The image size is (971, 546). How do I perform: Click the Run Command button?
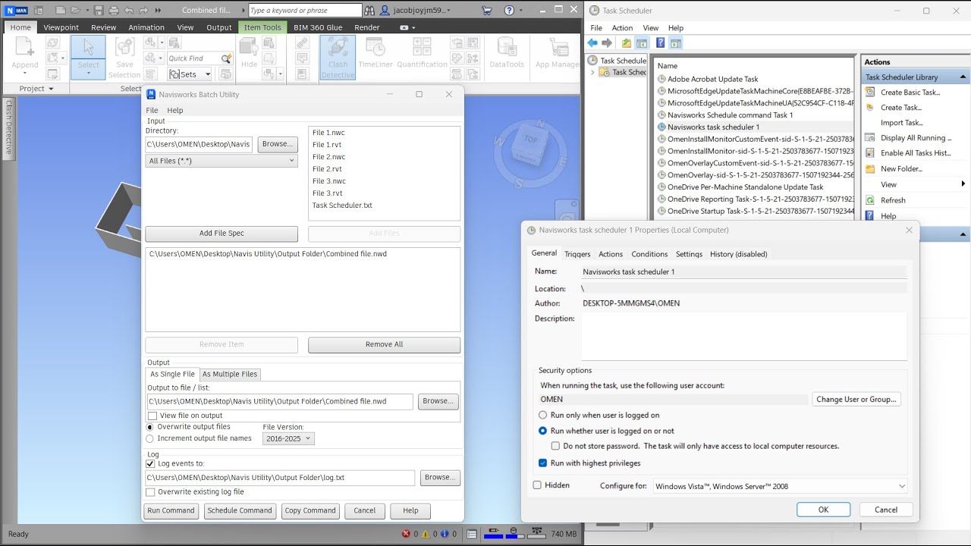tap(171, 510)
